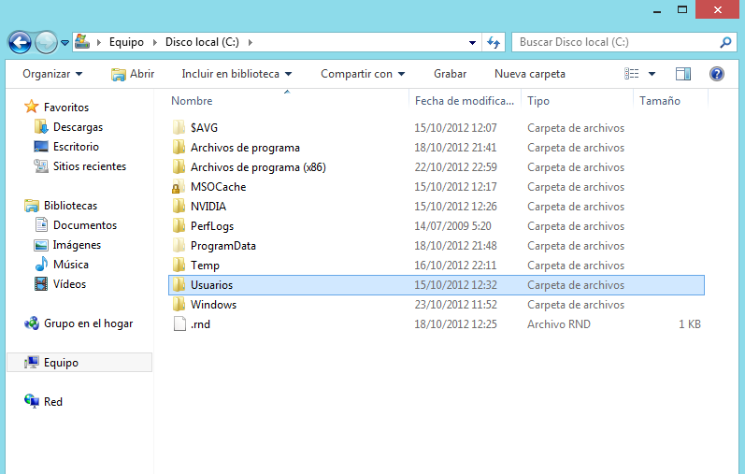Click the computer icon in address bar
745x474 pixels.
(x=82, y=42)
